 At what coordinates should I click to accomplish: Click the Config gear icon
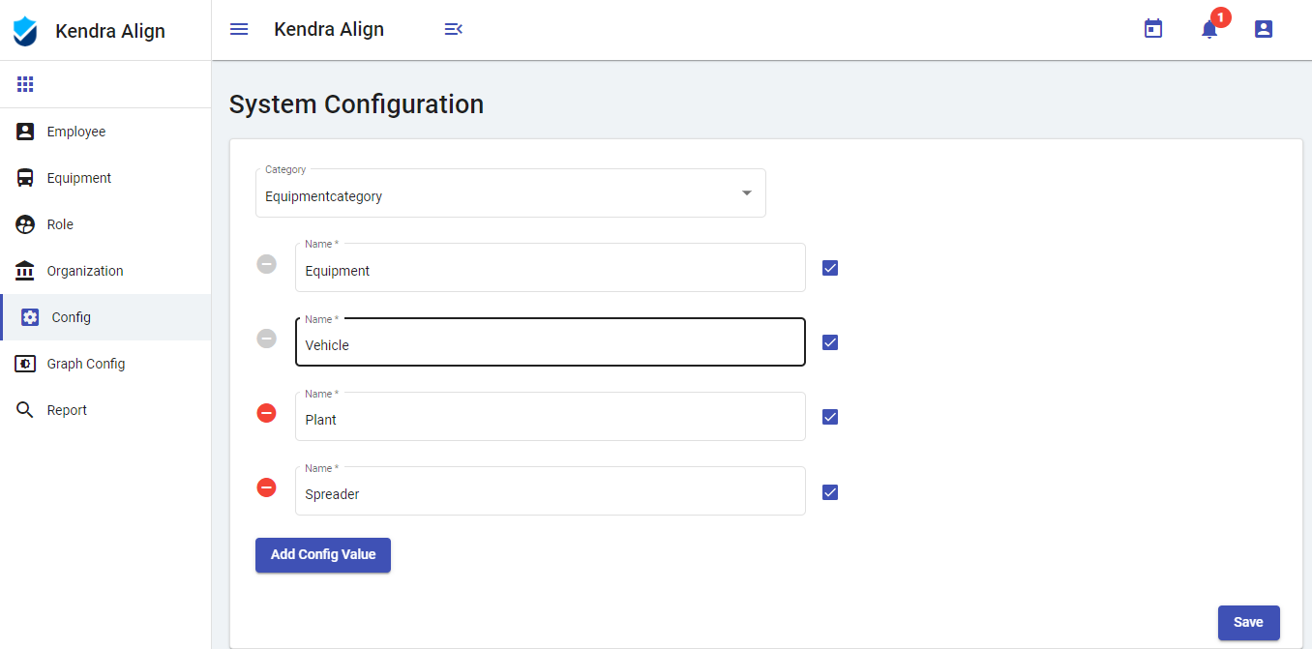(x=30, y=317)
